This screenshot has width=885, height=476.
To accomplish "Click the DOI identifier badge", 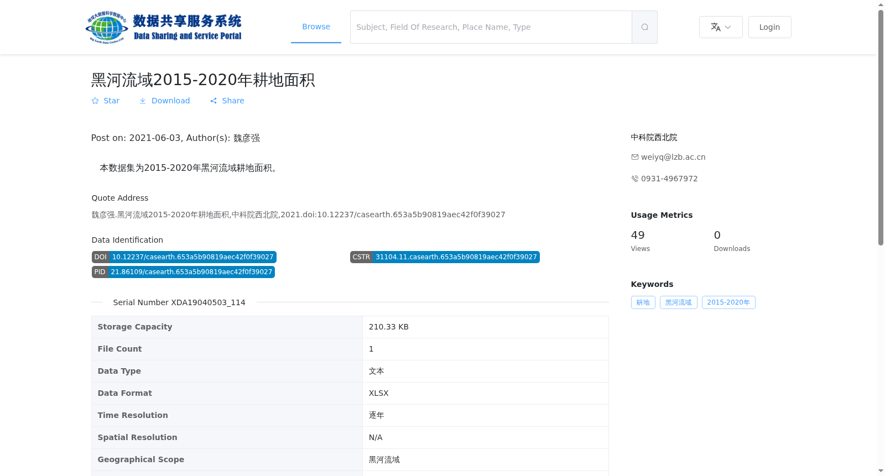I will (184, 257).
